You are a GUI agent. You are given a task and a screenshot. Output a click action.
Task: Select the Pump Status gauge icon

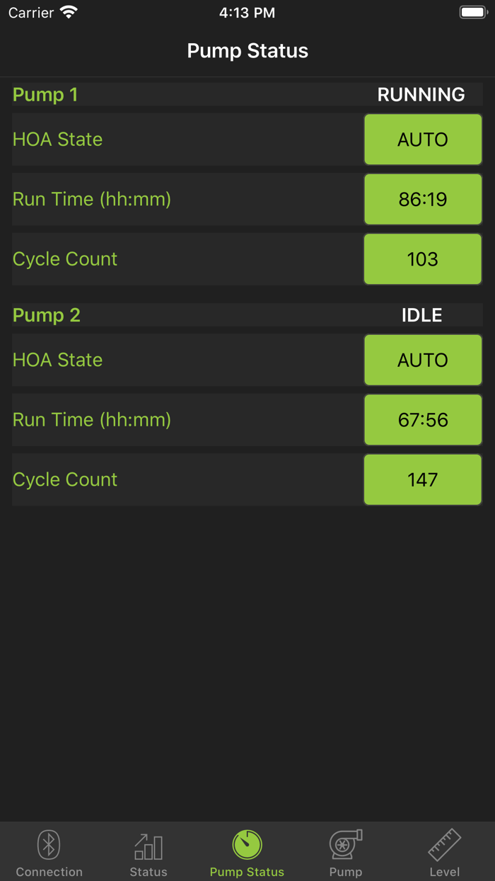[247, 844]
